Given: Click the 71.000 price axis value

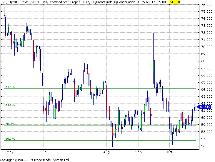Looking at the screenshot, I should [207, 40].
